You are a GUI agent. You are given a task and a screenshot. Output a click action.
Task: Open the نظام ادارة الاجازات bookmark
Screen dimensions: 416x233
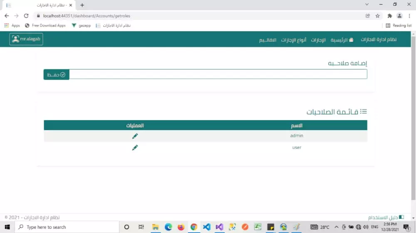[113, 25]
